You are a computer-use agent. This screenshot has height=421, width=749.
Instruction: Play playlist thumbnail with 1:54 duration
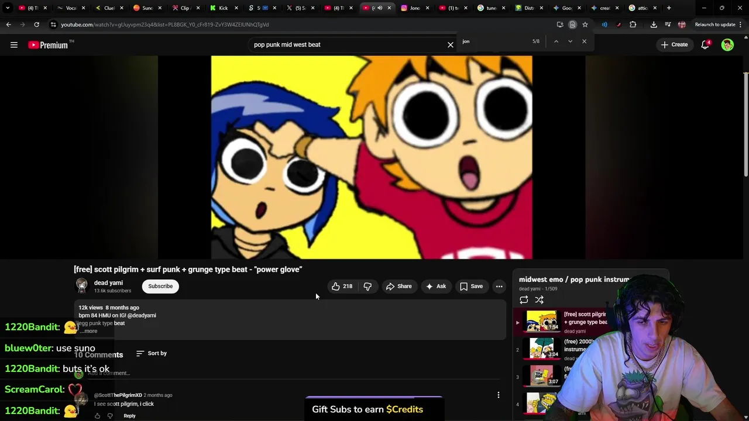point(542,322)
